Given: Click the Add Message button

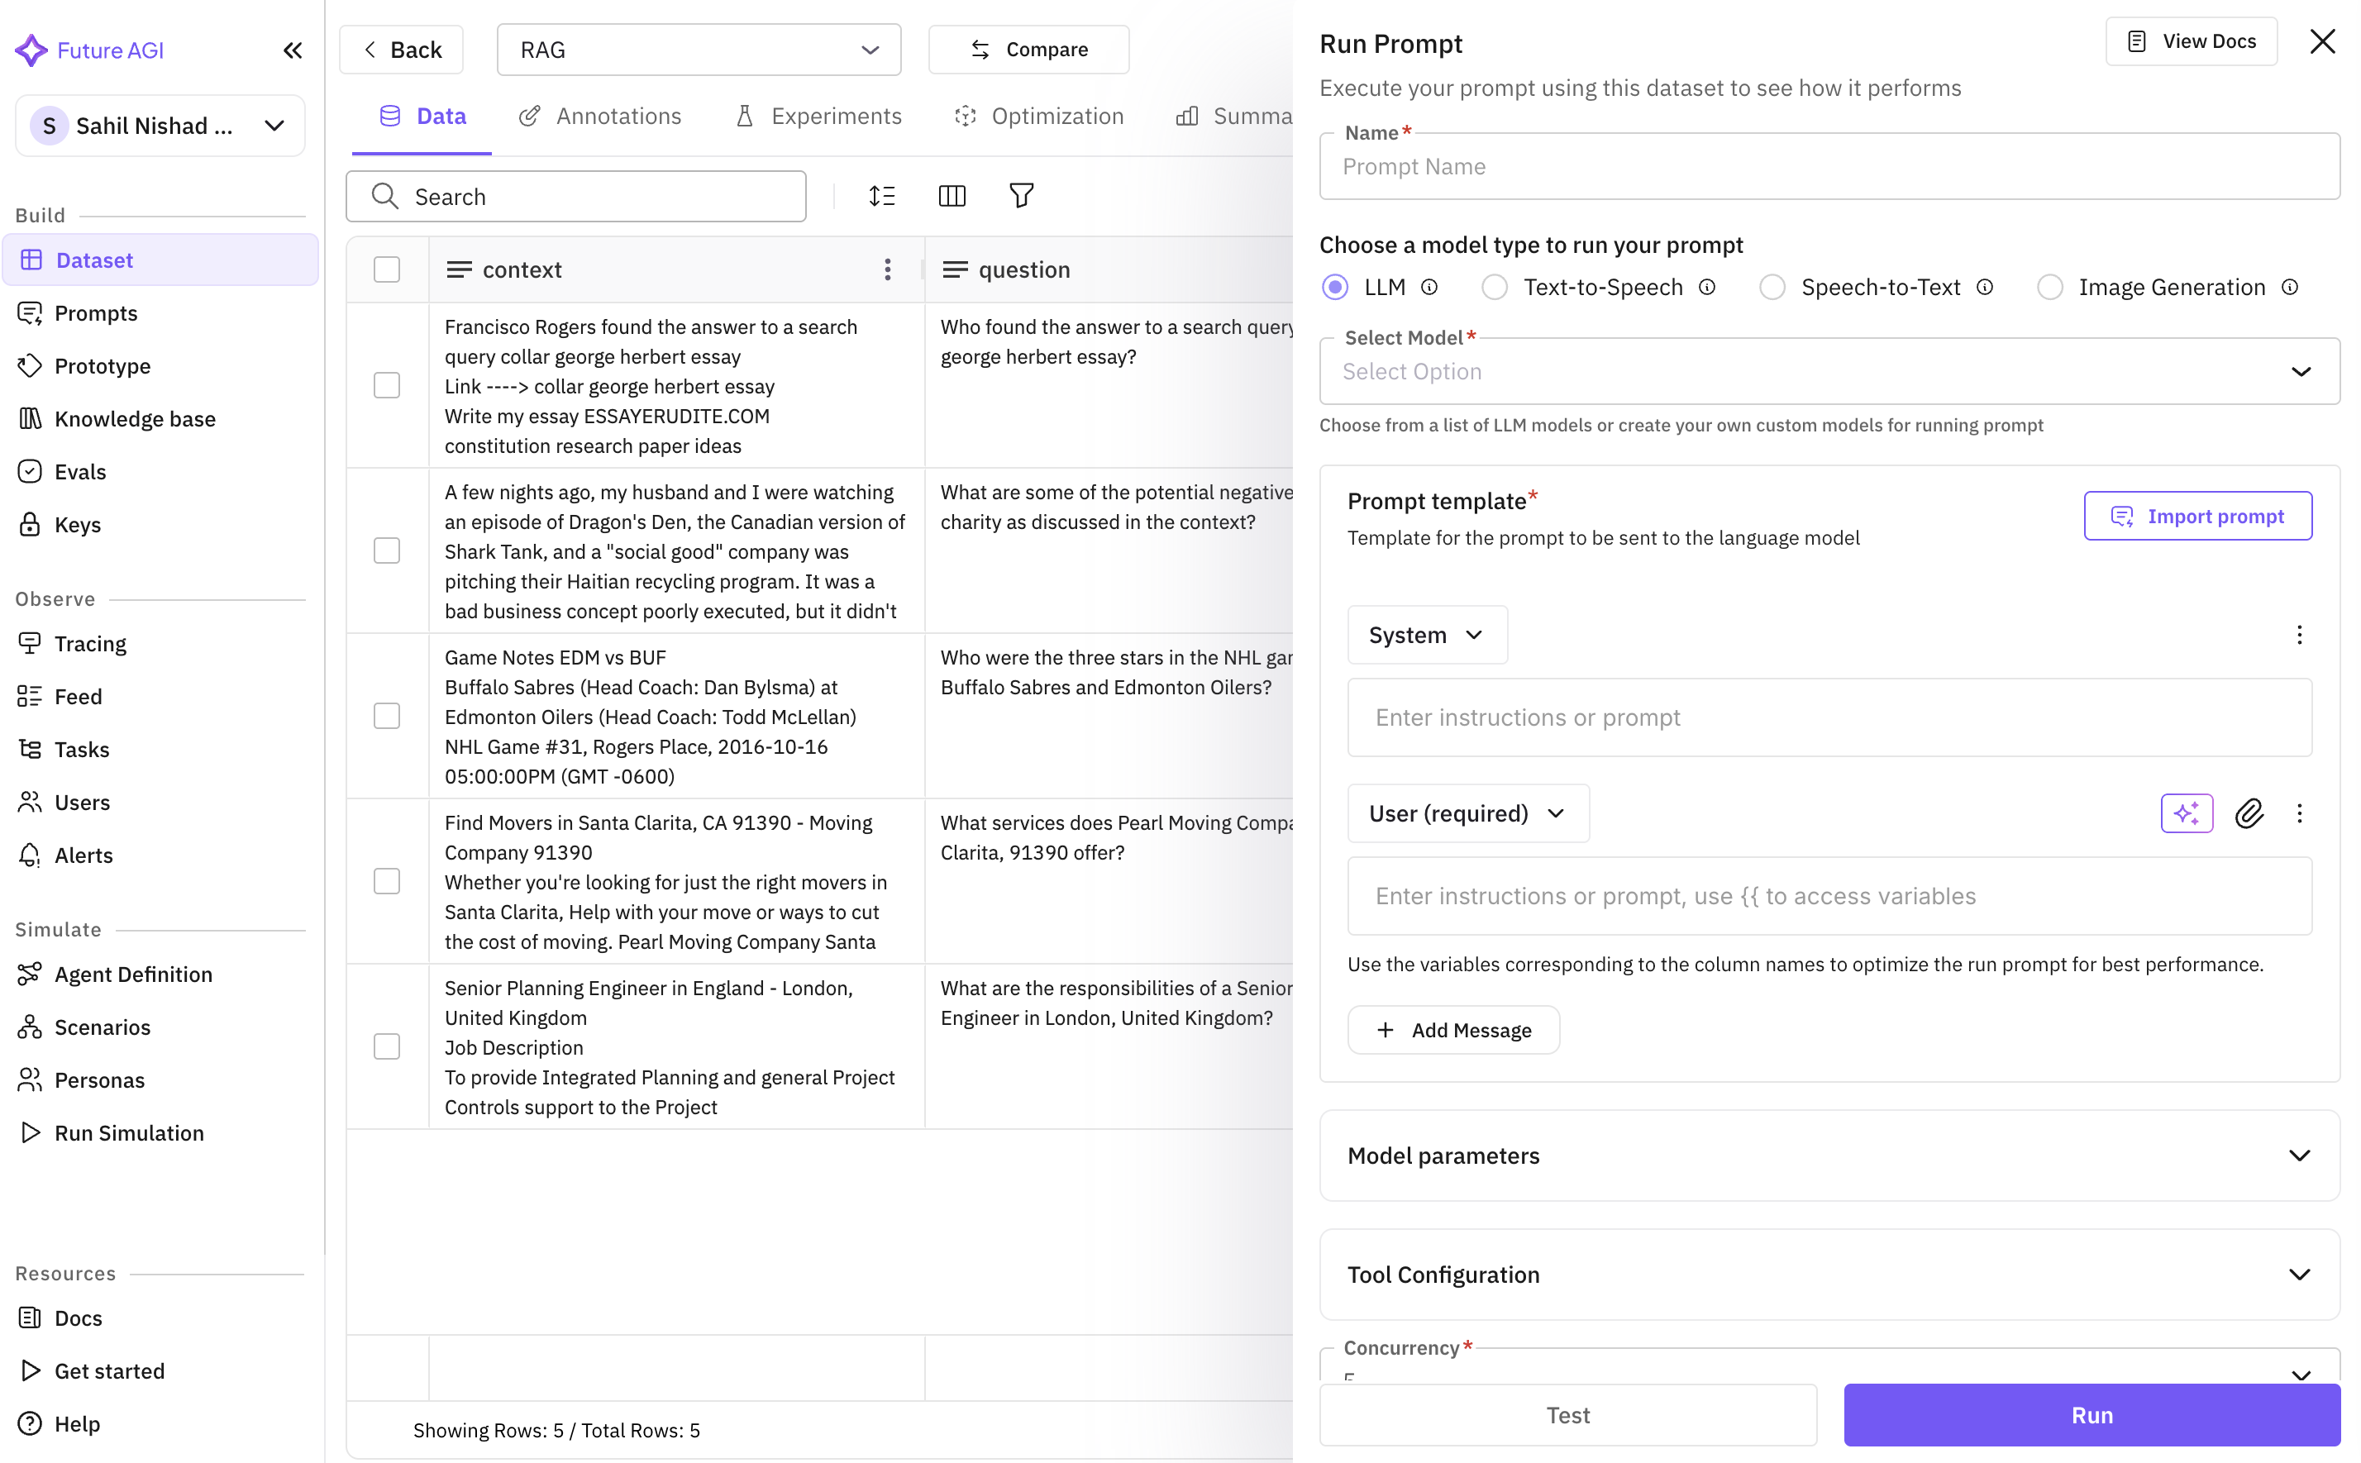Looking at the screenshot, I should [x=1453, y=1030].
